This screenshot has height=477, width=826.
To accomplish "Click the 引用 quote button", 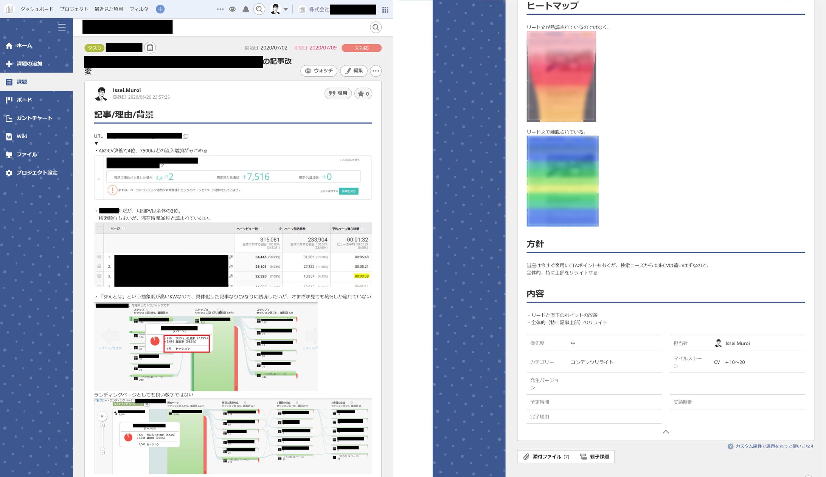I will point(338,93).
